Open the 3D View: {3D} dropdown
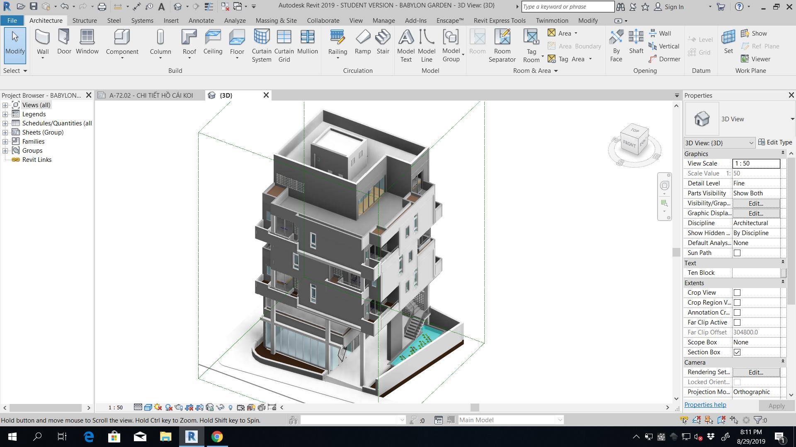 [719, 143]
